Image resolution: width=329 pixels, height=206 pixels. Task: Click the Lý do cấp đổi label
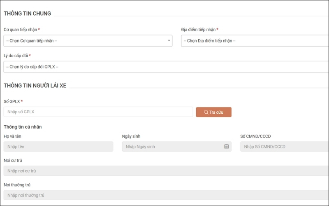[x=16, y=56]
